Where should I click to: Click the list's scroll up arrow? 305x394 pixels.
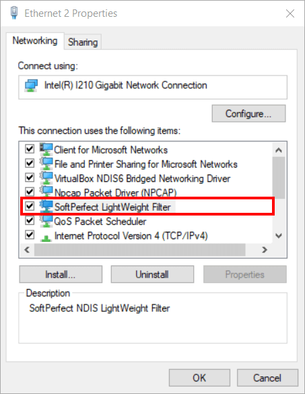pyautogui.click(x=279, y=150)
